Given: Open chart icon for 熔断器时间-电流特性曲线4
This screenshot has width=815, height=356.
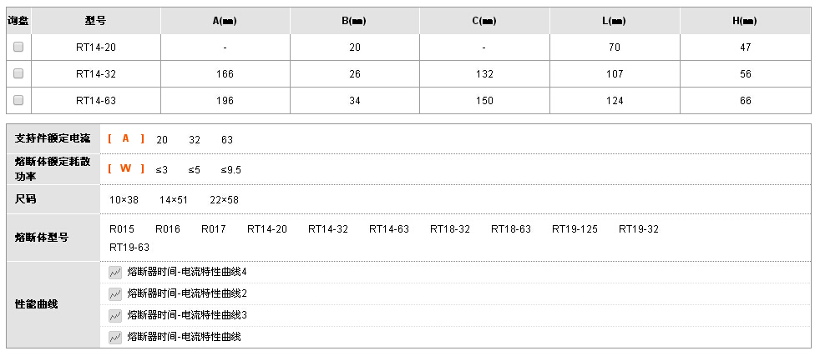Looking at the screenshot, I should (x=115, y=272).
